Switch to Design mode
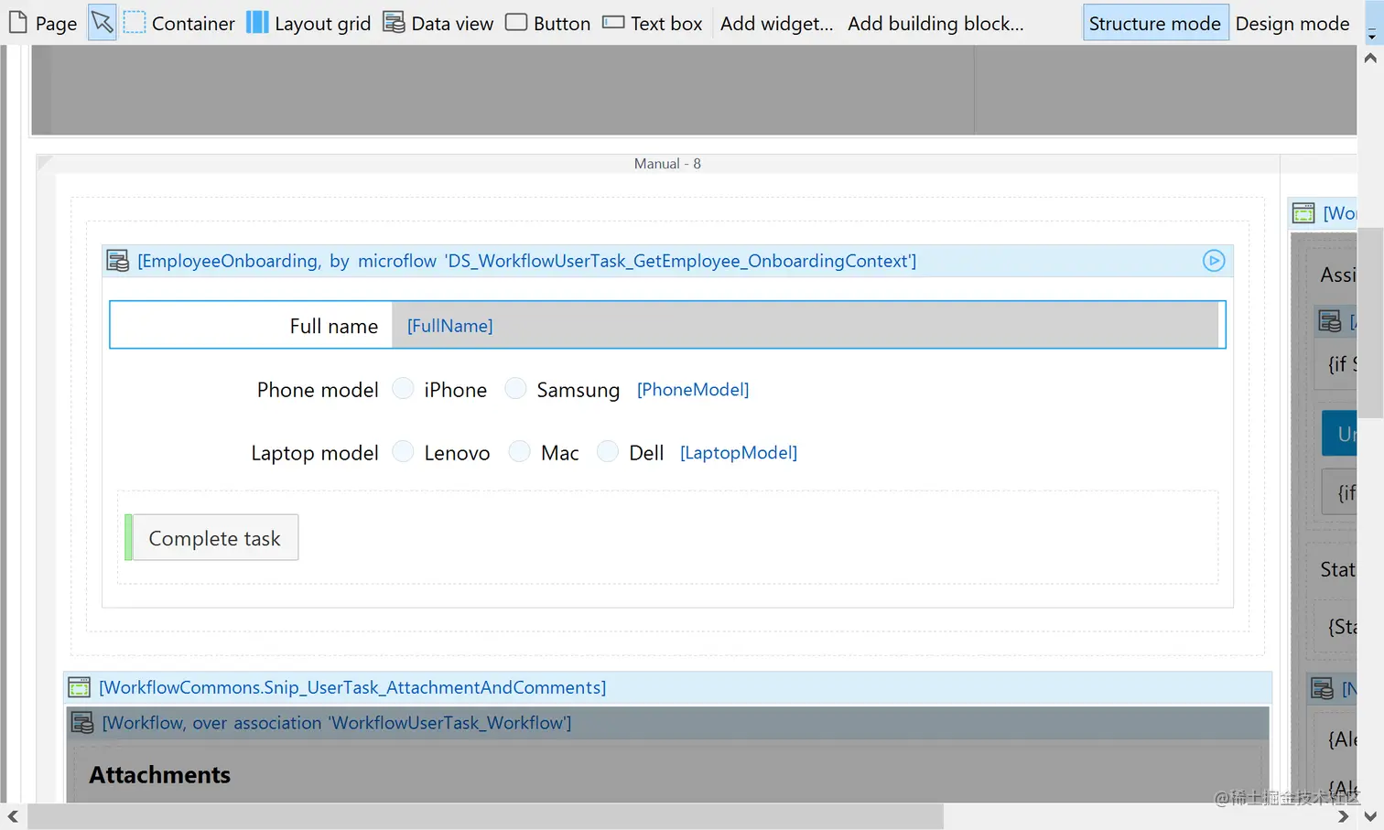Viewport: 1384px width, 830px height. point(1292,23)
